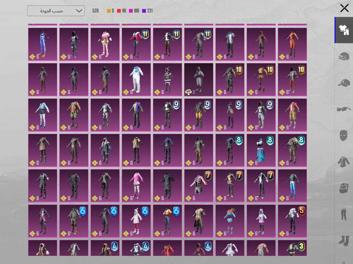Click the mushroom icon on the dimmed outfit
The height and width of the screenshot is (264, 353).
click(189, 92)
